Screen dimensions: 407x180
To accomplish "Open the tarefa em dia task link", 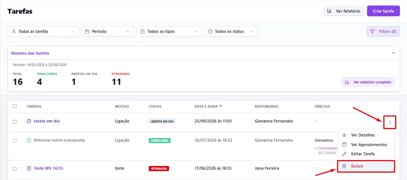I will click(47, 121).
